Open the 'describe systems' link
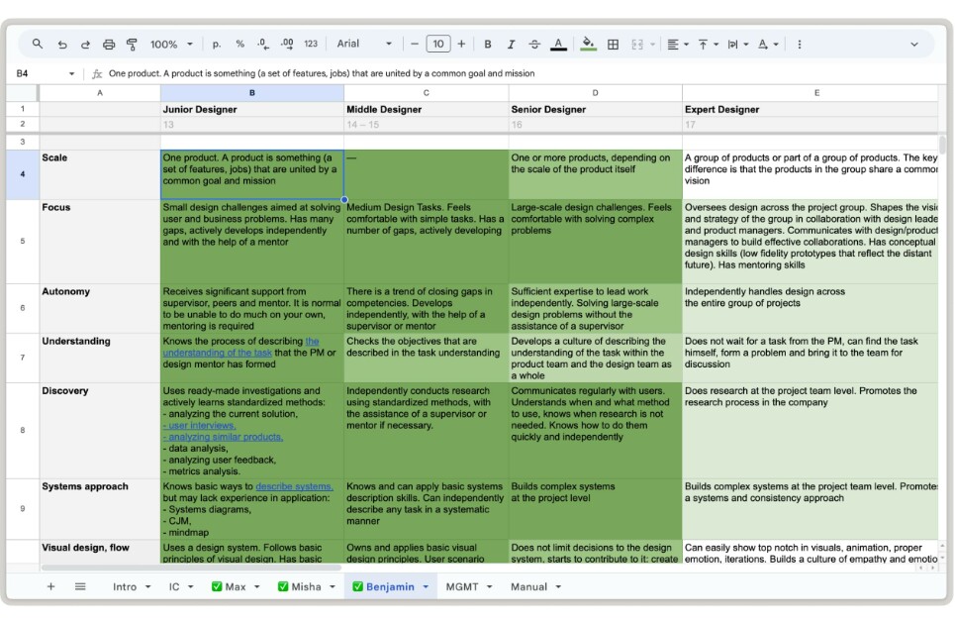Viewport: 955px width, 624px height. 294,486
